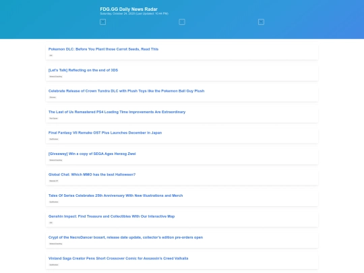
Task: Click the source tag under Global Chat headline
Action: pyautogui.click(x=54, y=181)
